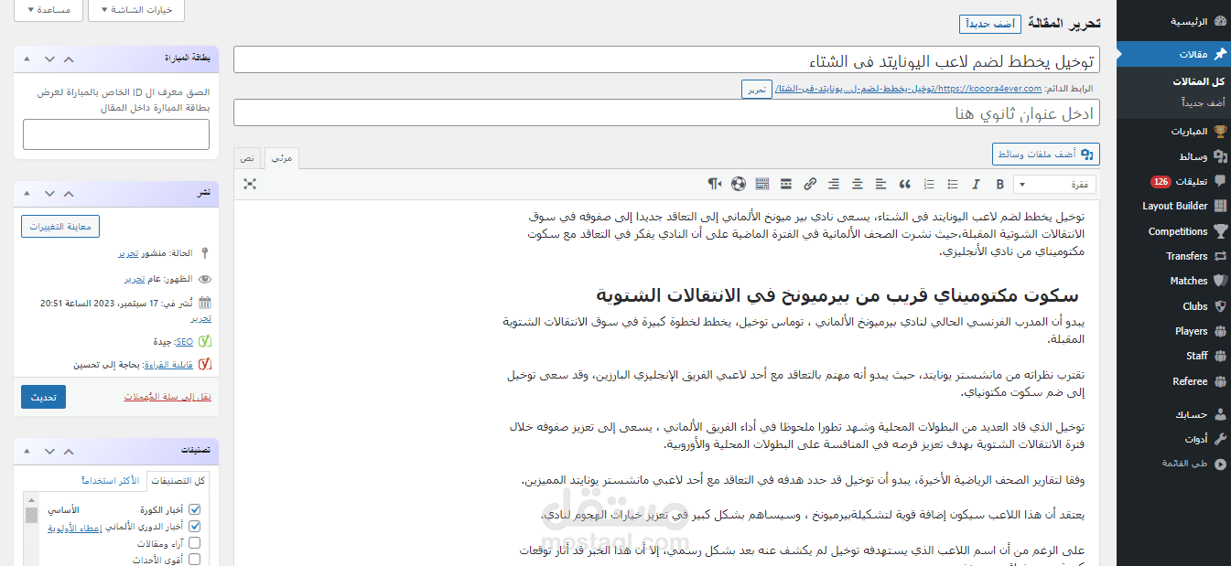Move نشر publish panel down
1231x566 pixels.
coord(49,193)
